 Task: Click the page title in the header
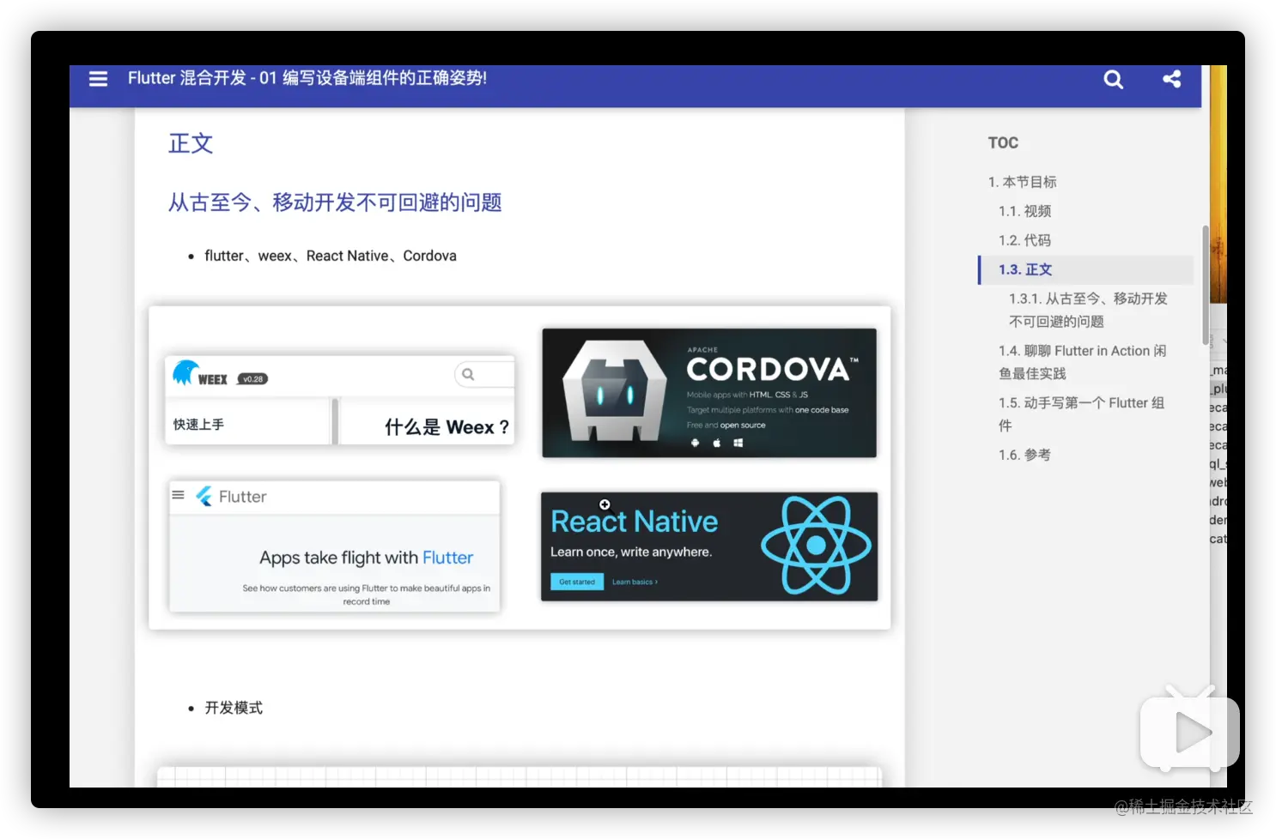point(307,78)
